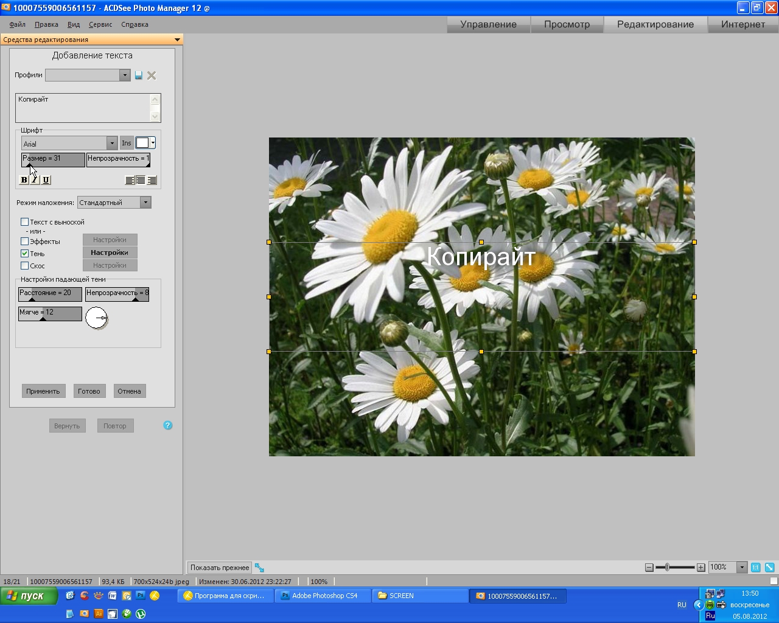Align text to the right
This screenshot has width=779, height=623.
pyautogui.click(x=152, y=180)
